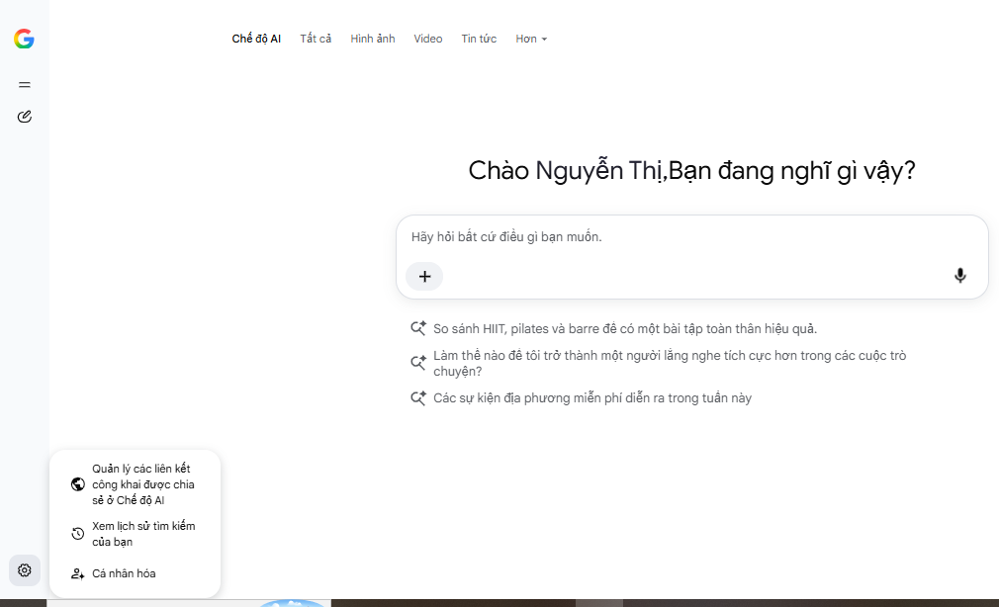The width and height of the screenshot is (999, 607).
Task: Select the Chế độ AI tab
Action: tap(256, 39)
